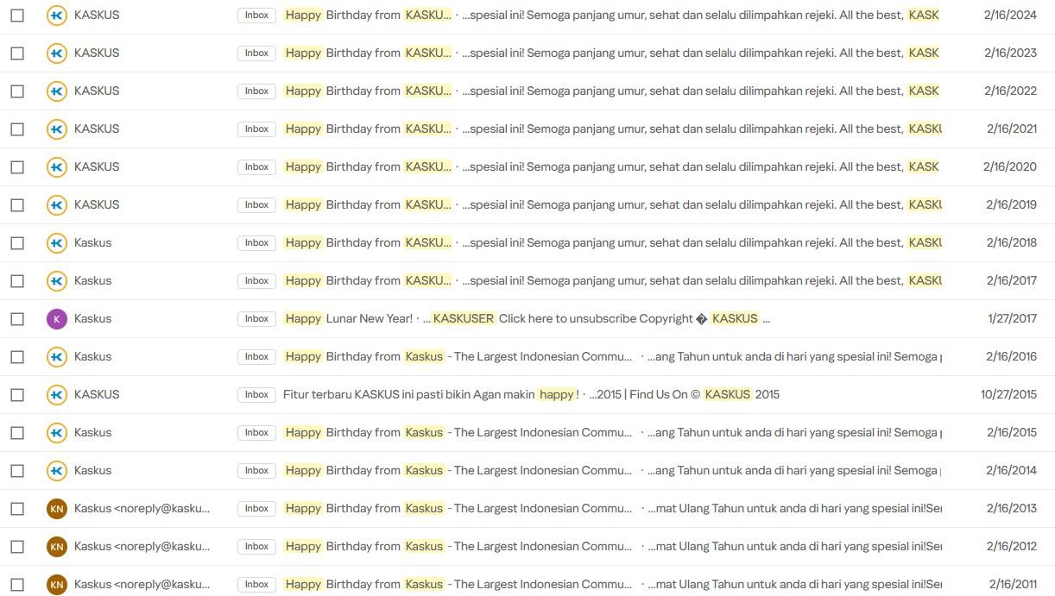Check the 1/27/2017 Lunar New Year email box
Viewport: 1055px width, 596px height.
point(17,318)
